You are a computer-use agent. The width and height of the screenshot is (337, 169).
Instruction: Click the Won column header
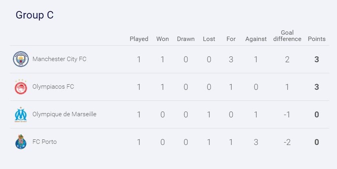[163, 39]
